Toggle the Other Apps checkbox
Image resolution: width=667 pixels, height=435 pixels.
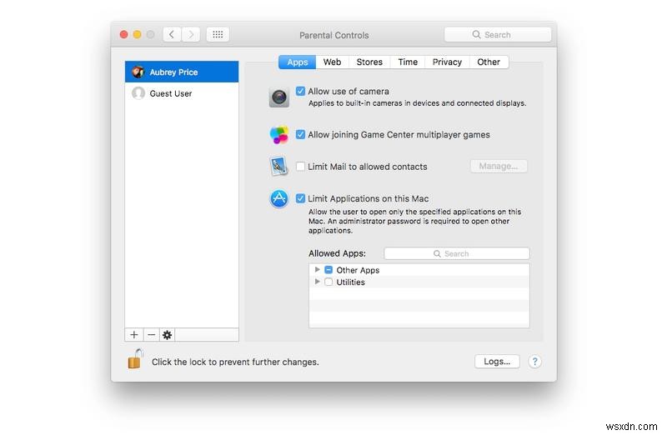click(x=328, y=270)
